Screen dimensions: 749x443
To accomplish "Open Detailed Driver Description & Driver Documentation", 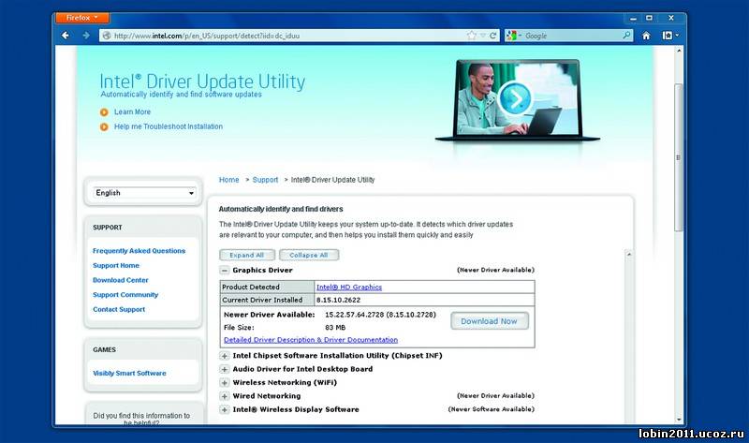I will coord(311,340).
